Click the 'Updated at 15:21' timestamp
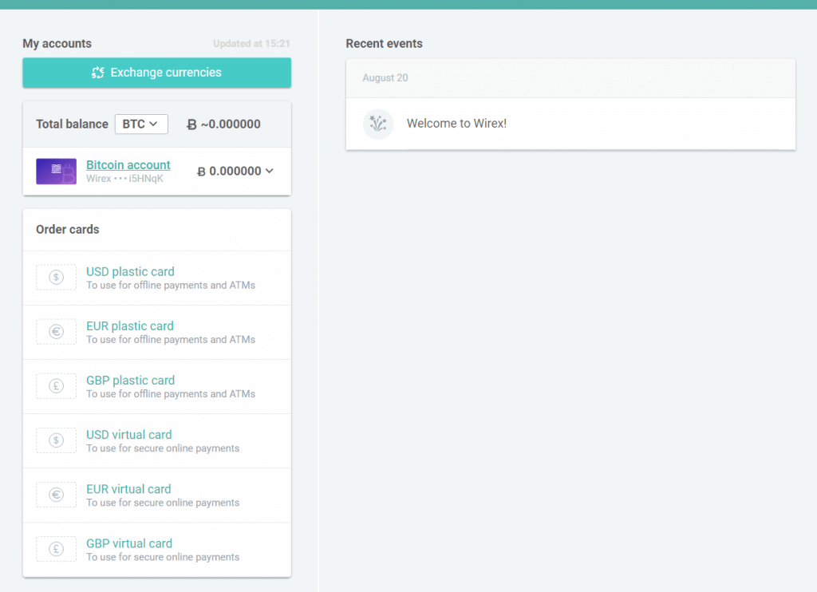 (x=251, y=44)
